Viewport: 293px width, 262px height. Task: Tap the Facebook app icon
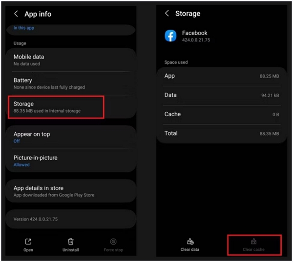[170, 36]
